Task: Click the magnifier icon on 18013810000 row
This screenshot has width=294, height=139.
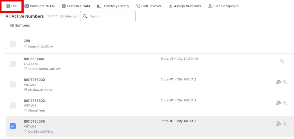Action: tap(282, 61)
